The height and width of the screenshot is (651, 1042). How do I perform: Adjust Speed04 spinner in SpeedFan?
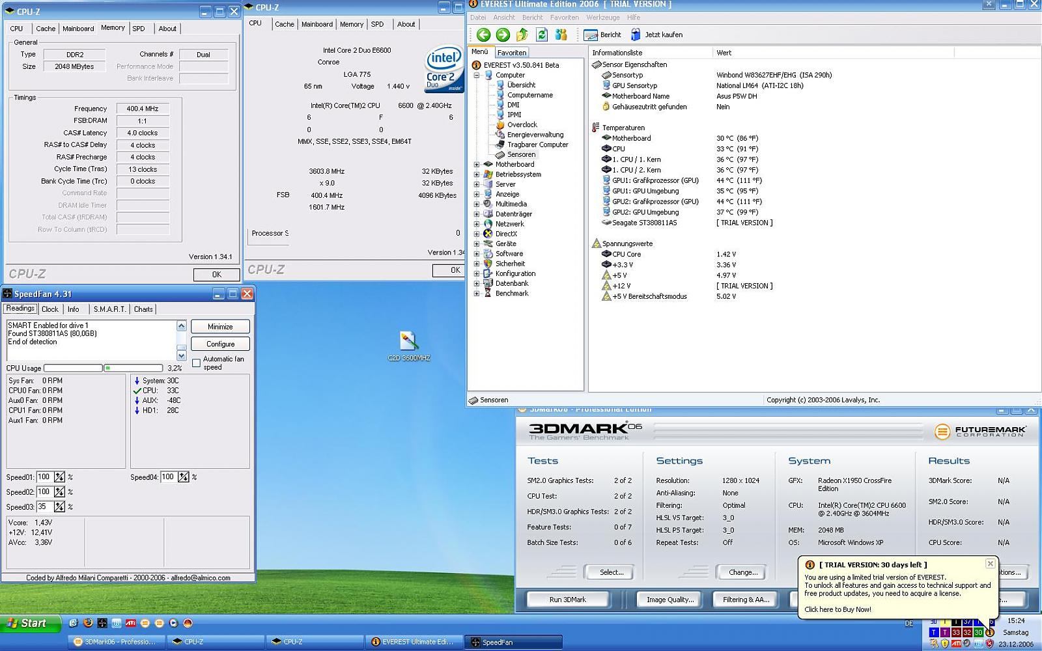click(x=184, y=477)
